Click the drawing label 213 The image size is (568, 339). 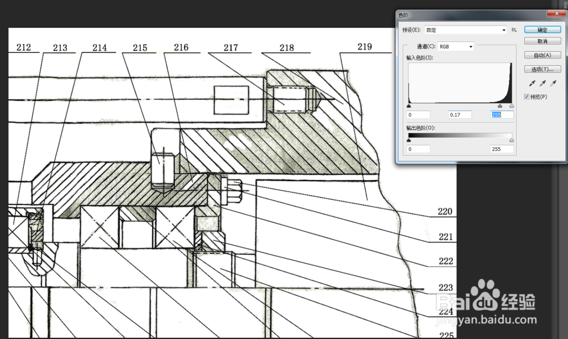click(60, 48)
